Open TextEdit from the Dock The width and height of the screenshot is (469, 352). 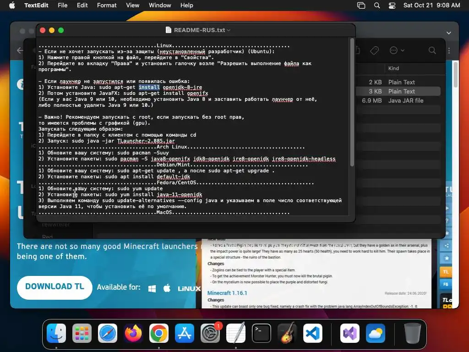pos(236,333)
